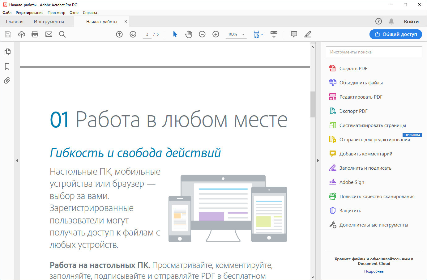Click the Общий доступ button
Image resolution: width=427 pixels, height=280 pixels.
click(395, 34)
